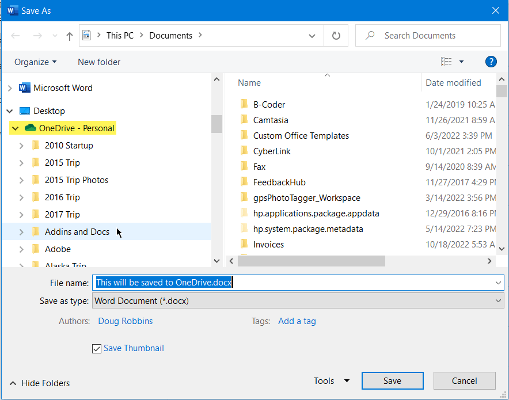
Task: Click the Save button
Action: pyautogui.click(x=392, y=380)
